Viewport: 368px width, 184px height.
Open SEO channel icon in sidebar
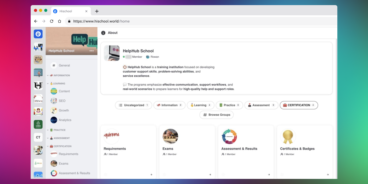coord(54,101)
